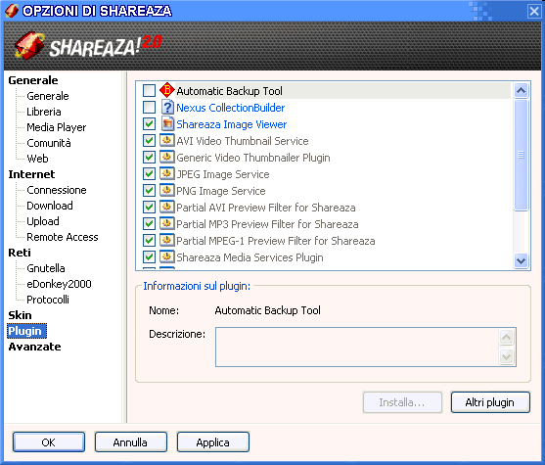Open the Skin settings page

(20, 315)
